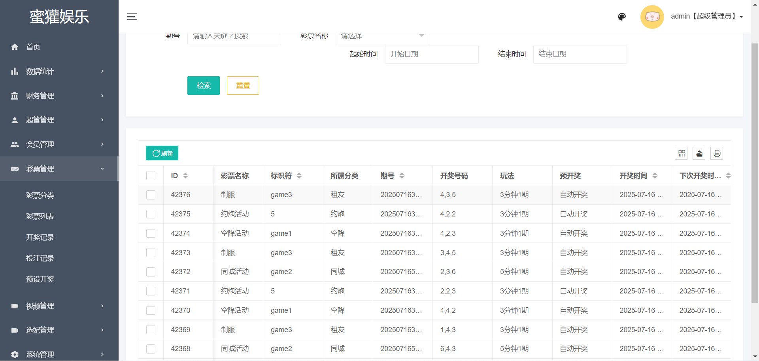Expand the 数据统计 sidebar menu
Viewport: 759px width, 361px height.
[59, 71]
